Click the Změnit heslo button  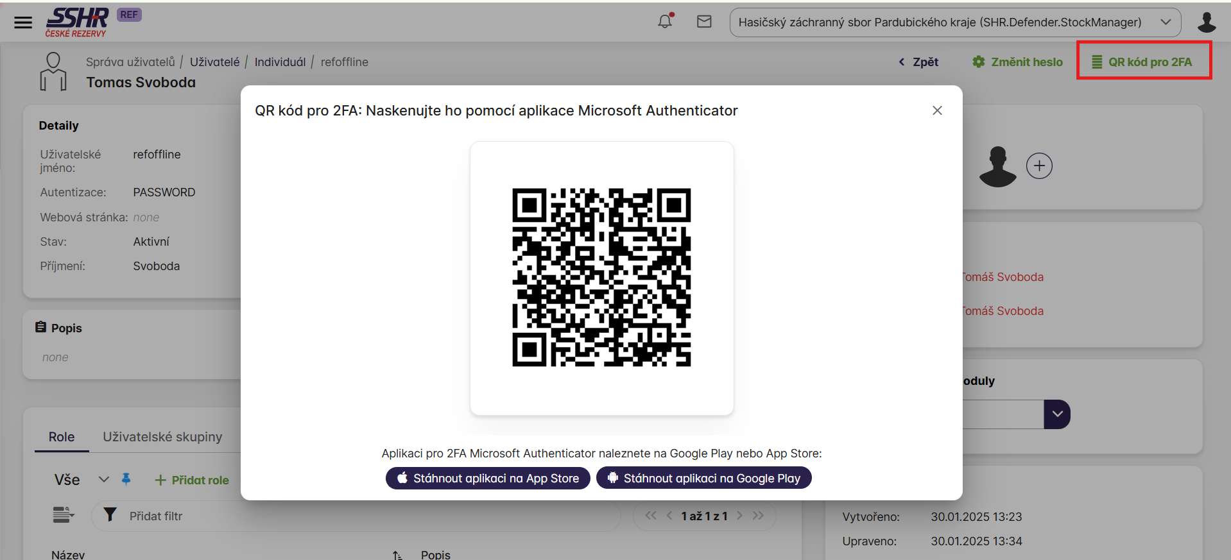1017,62
